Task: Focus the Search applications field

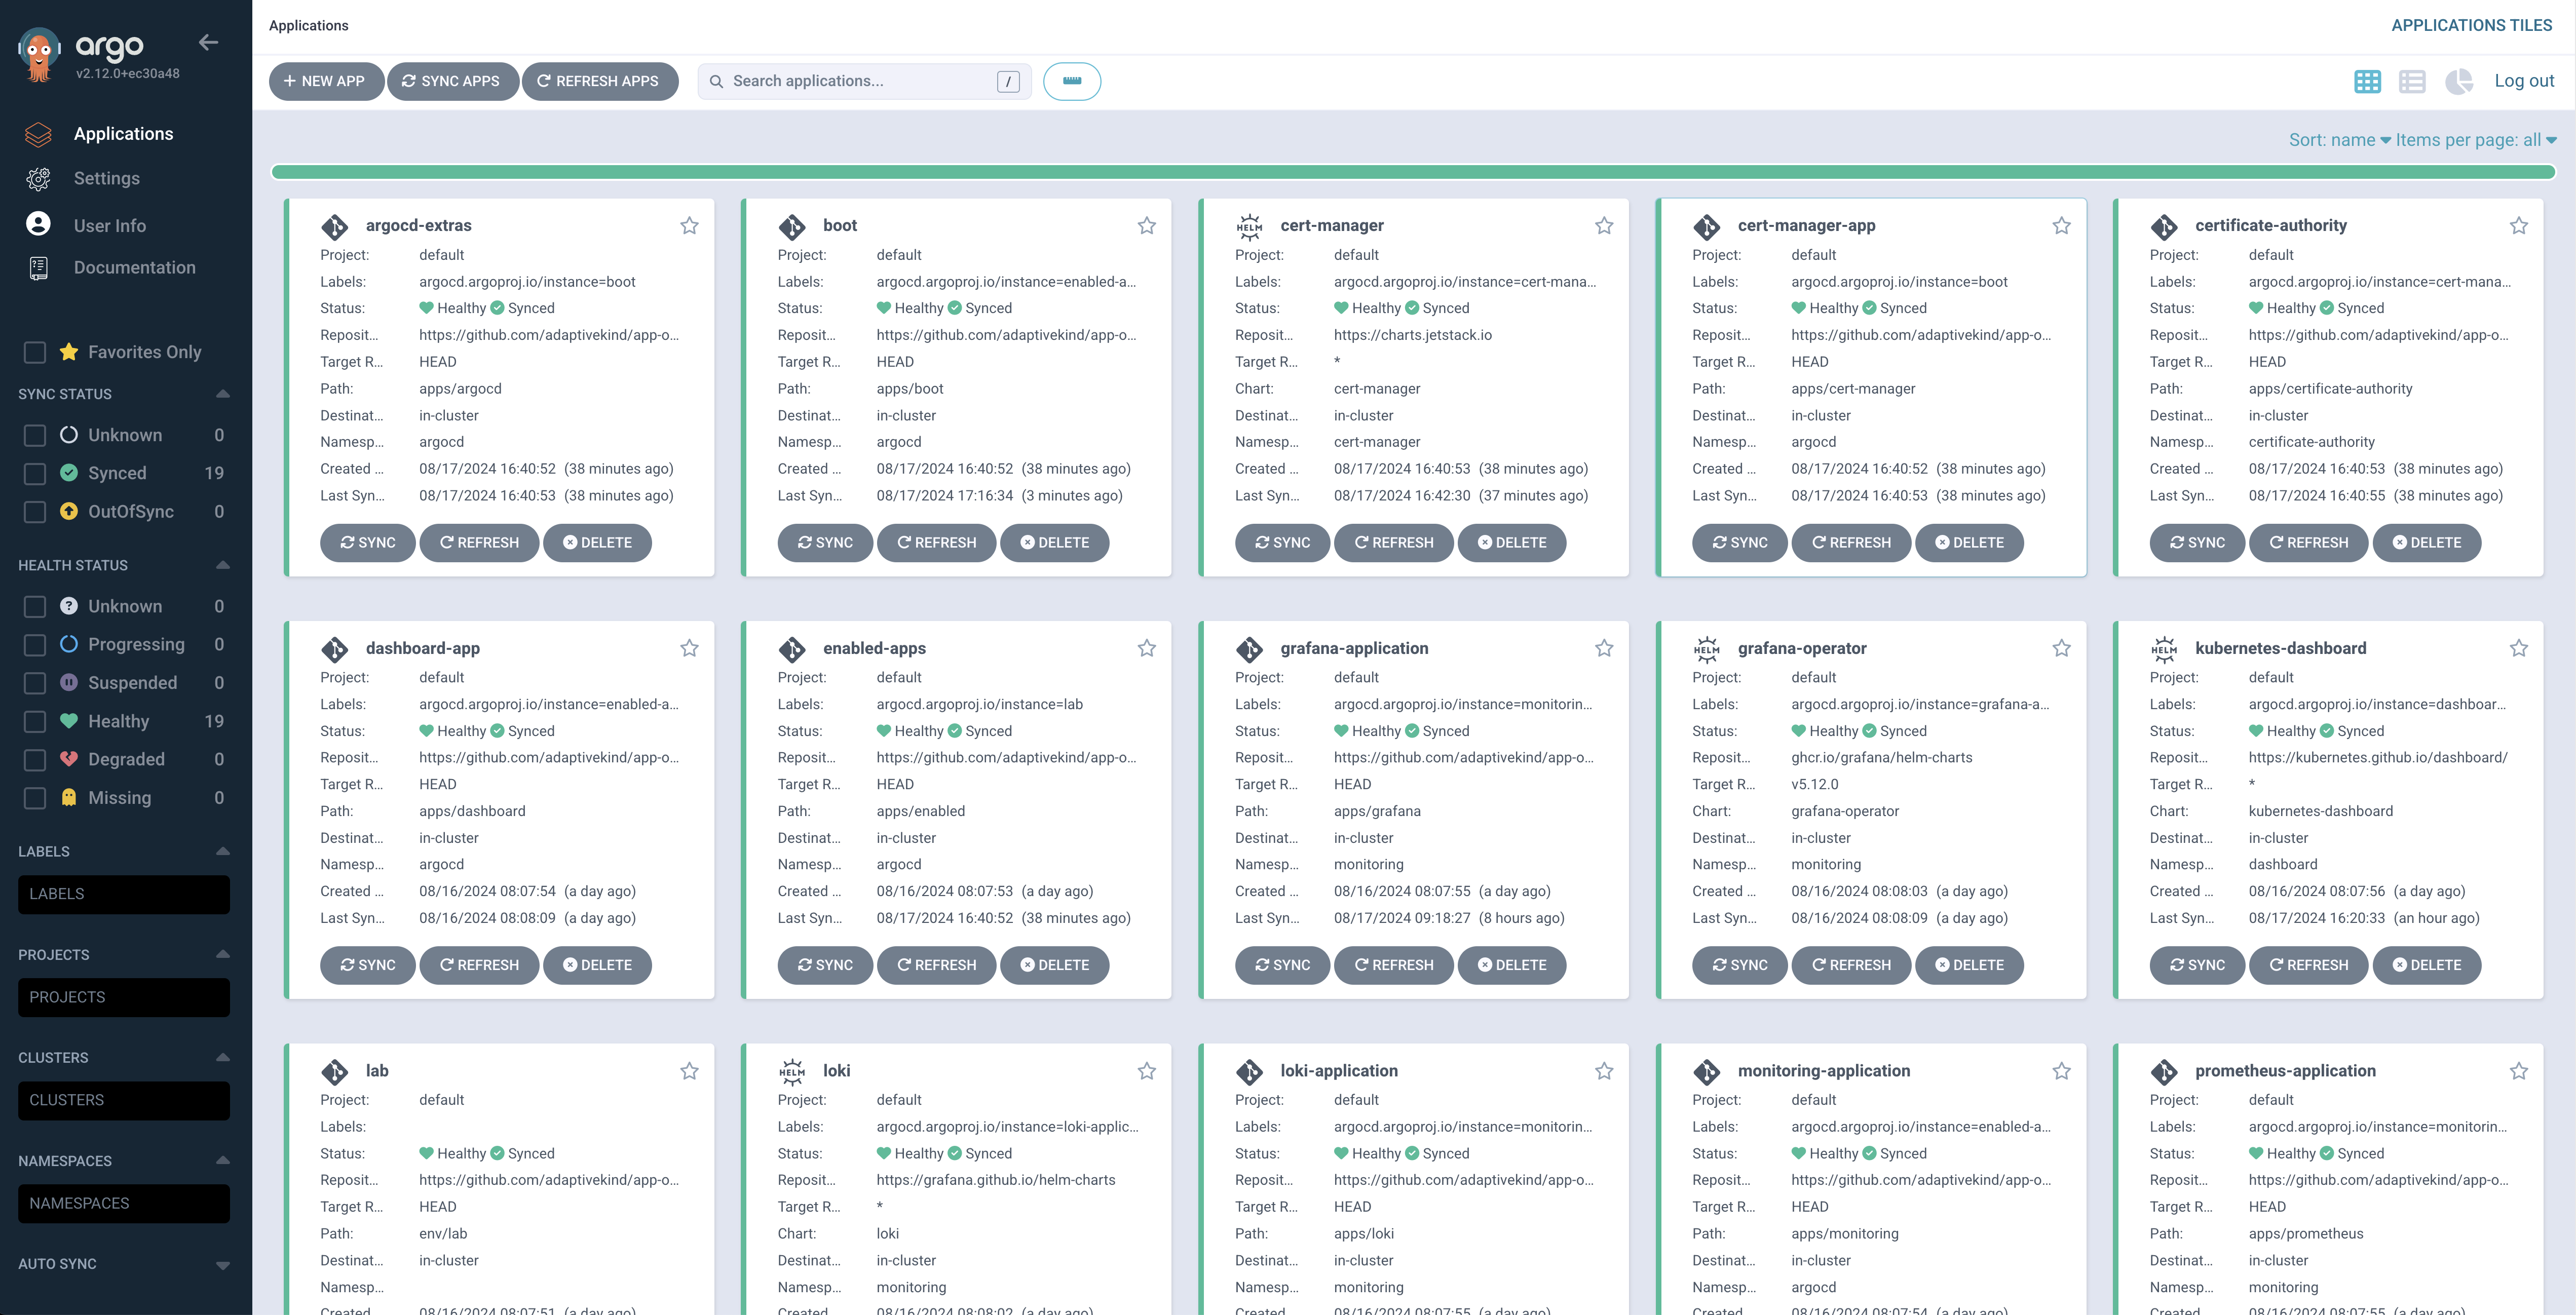Action: (864, 81)
